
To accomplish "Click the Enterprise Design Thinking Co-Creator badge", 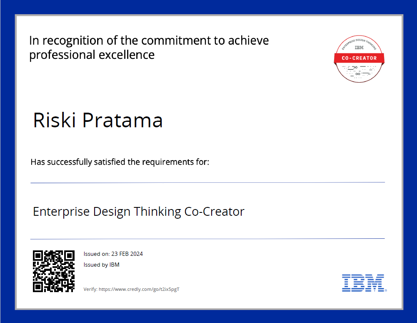I will (359, 59).
